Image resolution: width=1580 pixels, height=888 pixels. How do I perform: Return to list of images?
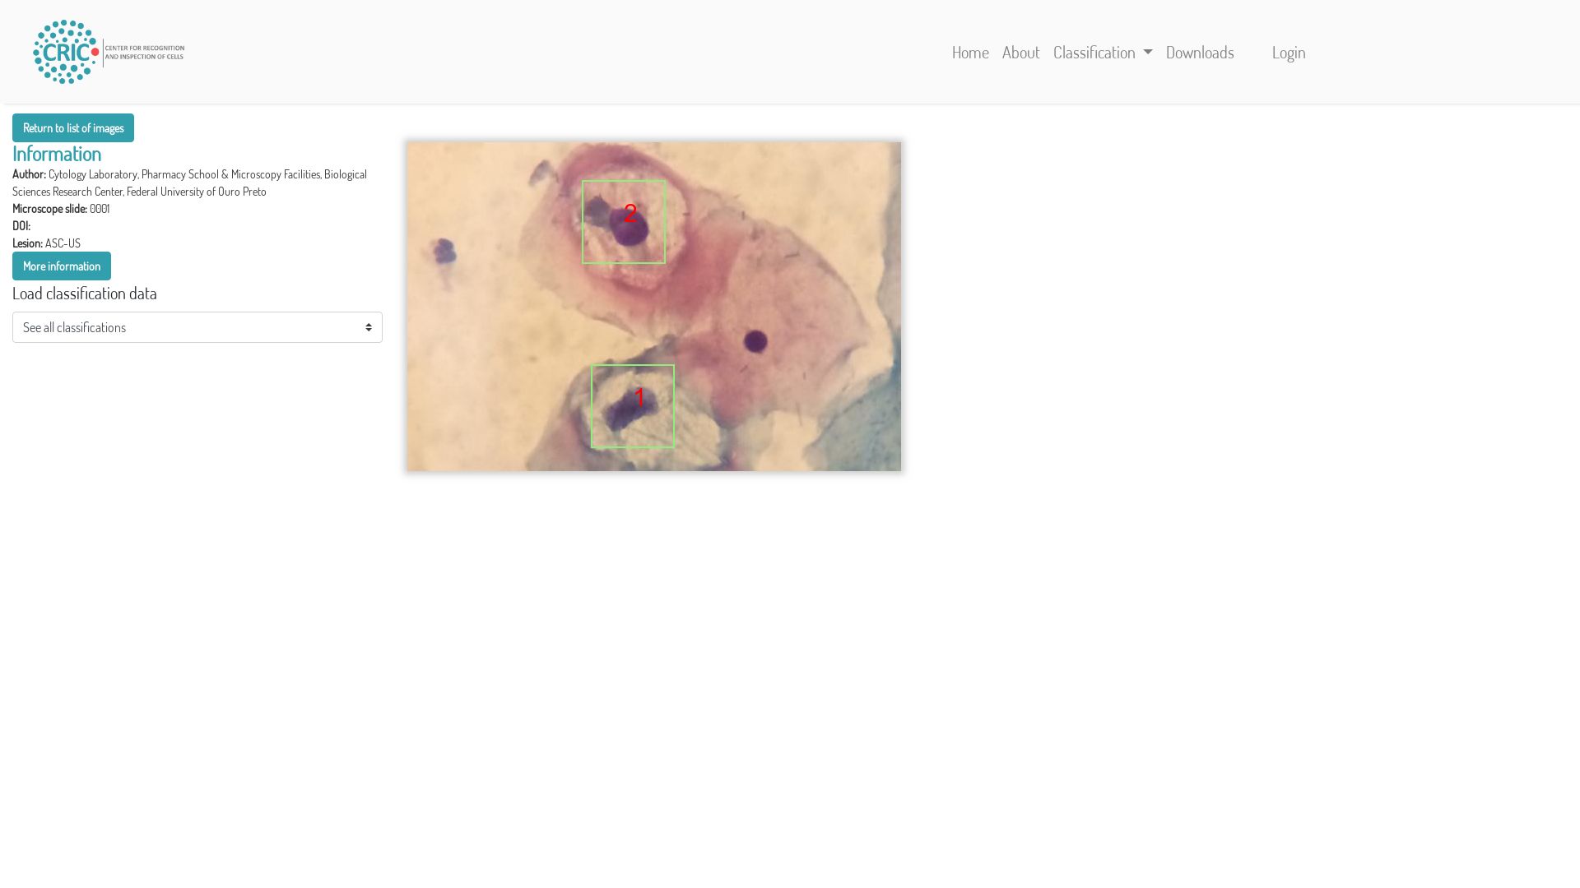click(73, 127)
